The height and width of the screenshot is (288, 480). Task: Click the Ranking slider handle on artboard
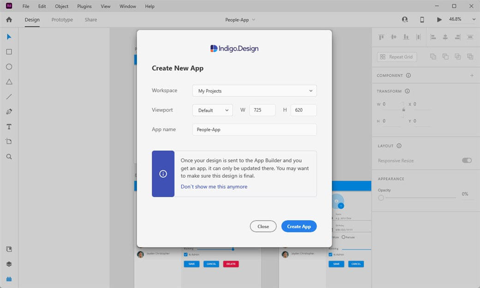point(233,249)
